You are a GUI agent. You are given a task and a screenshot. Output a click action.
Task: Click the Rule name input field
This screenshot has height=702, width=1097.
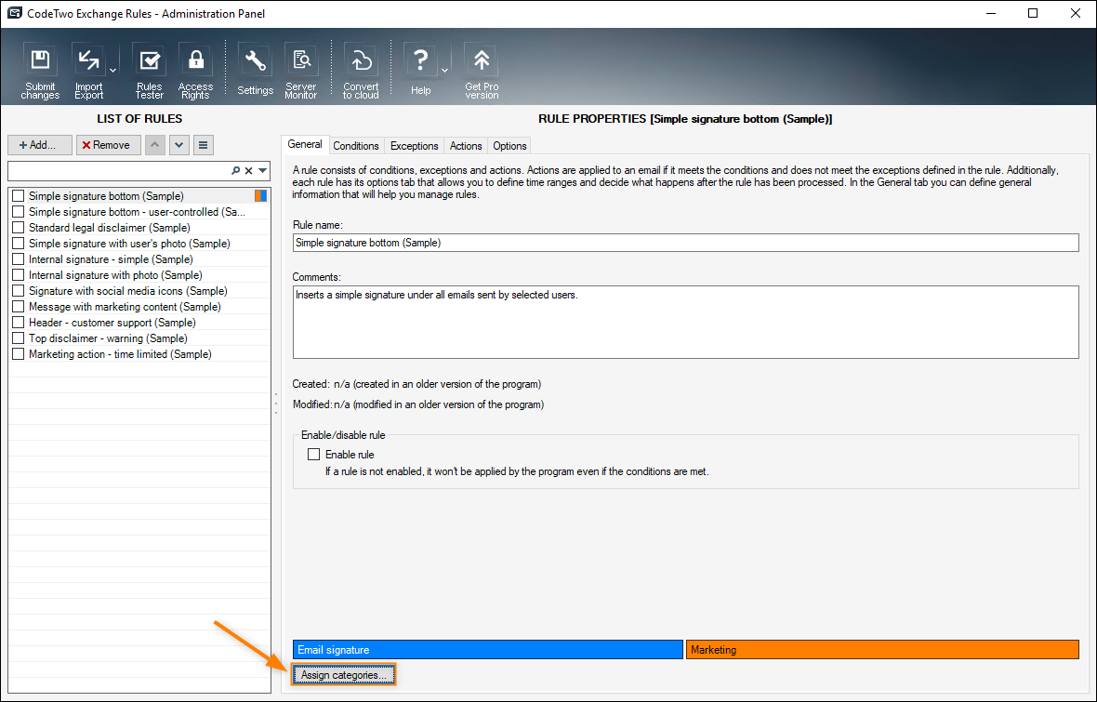[686, 243]
